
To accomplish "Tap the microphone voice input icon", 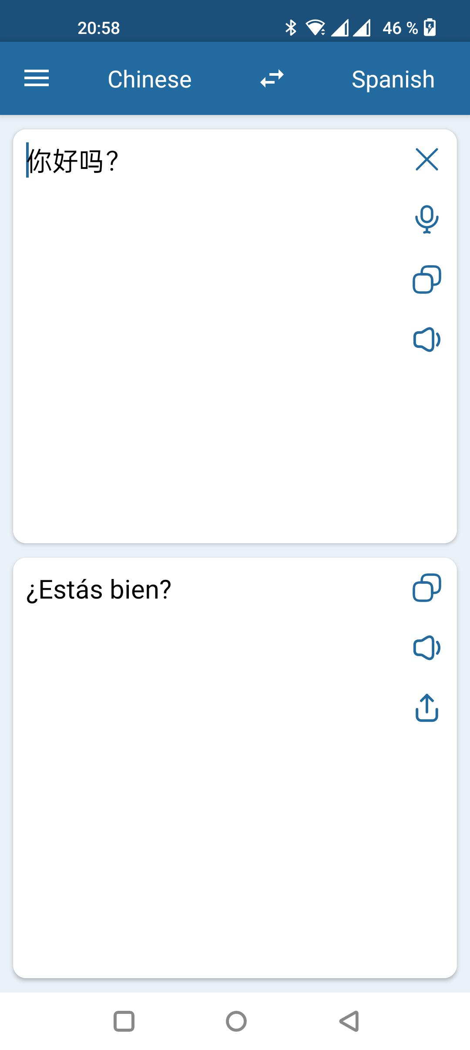I will [x=426, y=219].
